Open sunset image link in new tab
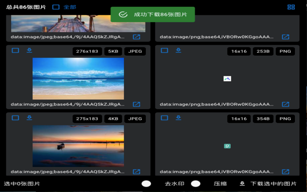This screenshot has width=307, height=192. click(x=136, y=172)
